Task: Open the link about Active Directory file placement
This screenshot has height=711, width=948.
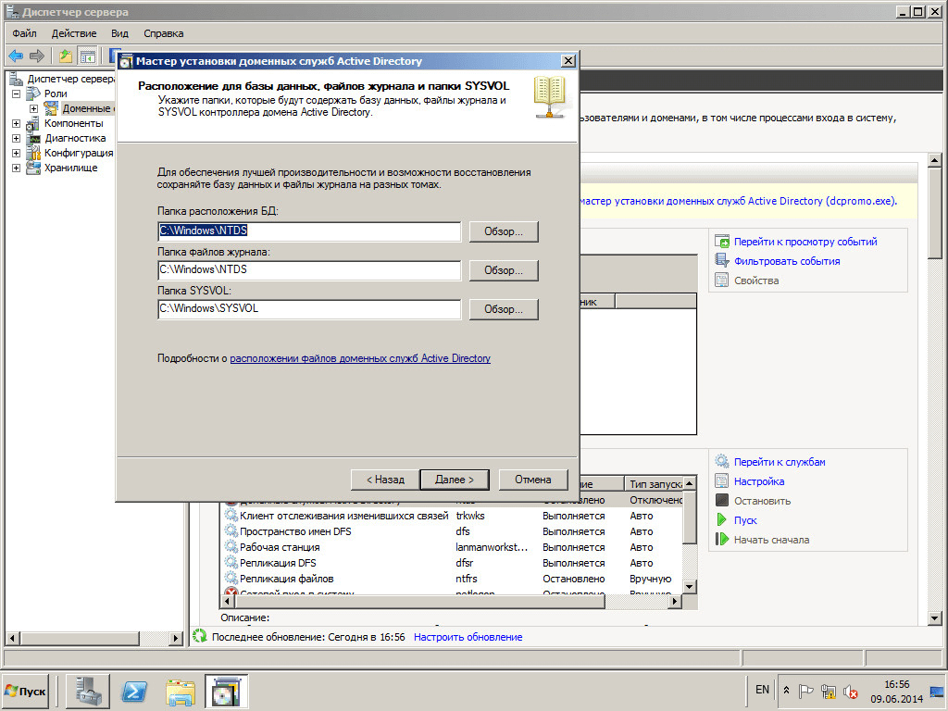Action: (x=360, y=358)
